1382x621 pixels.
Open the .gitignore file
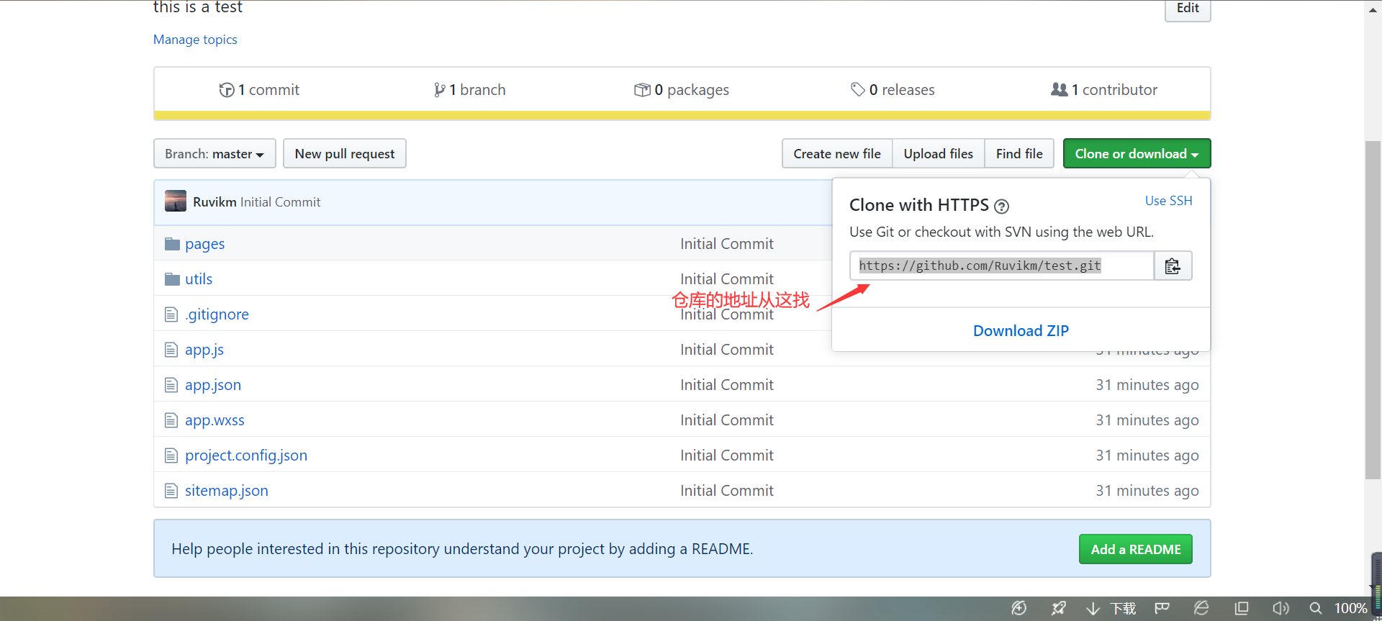tap(217, 314)
